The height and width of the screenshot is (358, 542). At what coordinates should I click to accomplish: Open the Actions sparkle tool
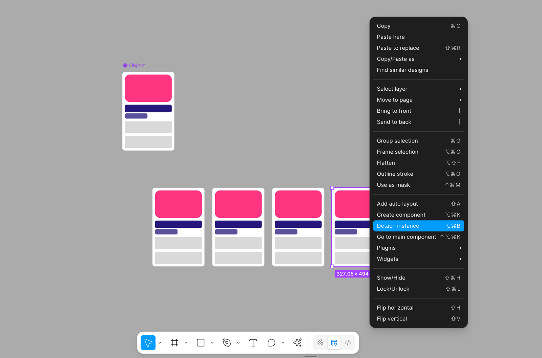(x=298, y=343)
